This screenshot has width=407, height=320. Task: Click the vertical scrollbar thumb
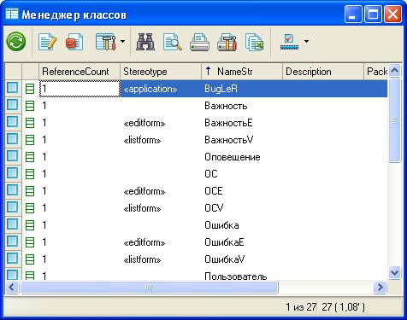(x=395, y=120)
